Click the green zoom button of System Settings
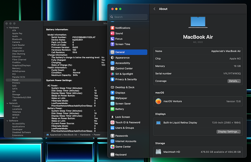Viewport: 251px width, 162px height. (x=120, y=9)
